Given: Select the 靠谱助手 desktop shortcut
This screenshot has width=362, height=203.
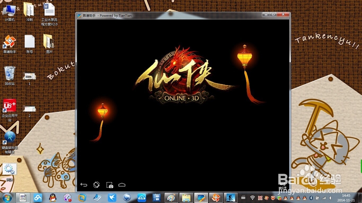Looking at the screenshot, I should click(x=9, y=44).
